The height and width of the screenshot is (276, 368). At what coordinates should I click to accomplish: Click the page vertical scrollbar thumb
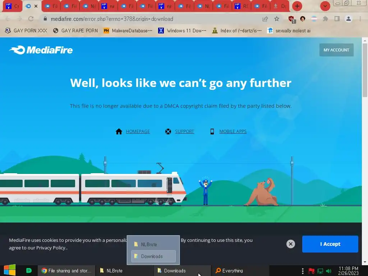(x=365, y=70)
